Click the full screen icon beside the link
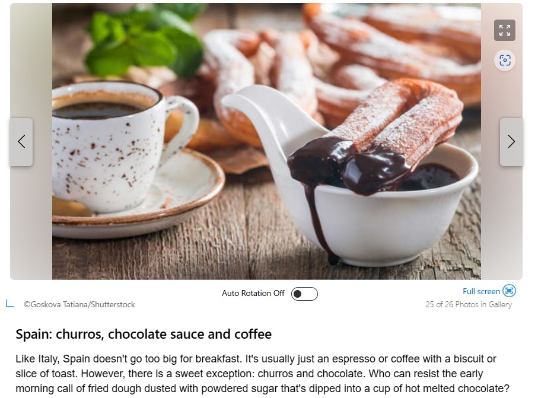Image resolution: width=538 pixels, height=398 pixels. pos(509,291)
